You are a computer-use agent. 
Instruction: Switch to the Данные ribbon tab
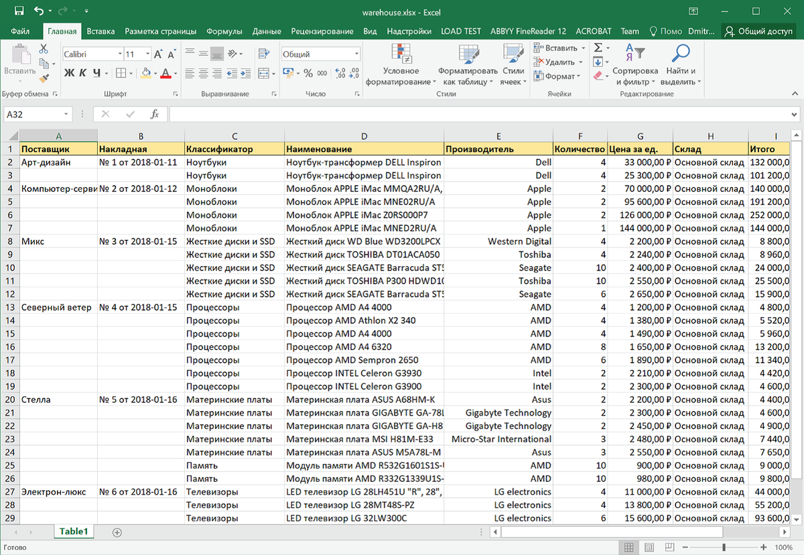267,31
